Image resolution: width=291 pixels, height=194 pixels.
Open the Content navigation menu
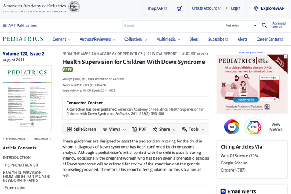click(61, 39)
